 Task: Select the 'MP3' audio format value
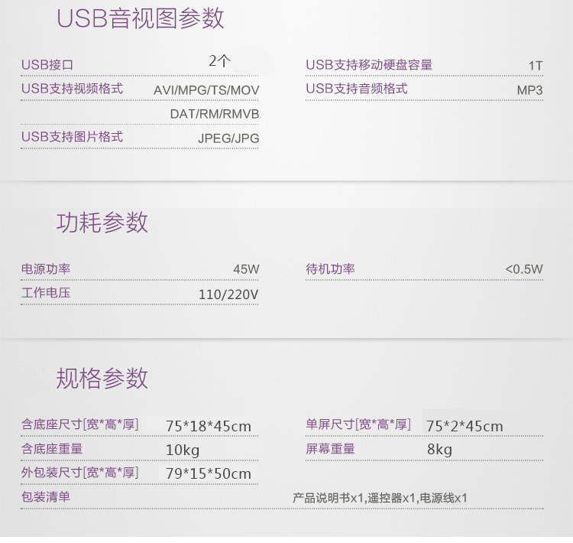pos(529,90)
